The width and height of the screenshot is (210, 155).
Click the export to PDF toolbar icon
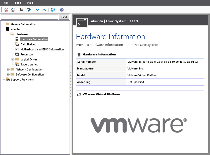(6, 10)
